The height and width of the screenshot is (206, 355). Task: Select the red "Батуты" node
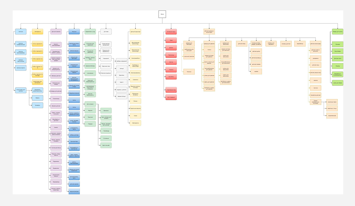(x=171, y=62)
